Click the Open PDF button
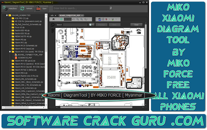Screen dimensions: 207x130 [42, 8]
